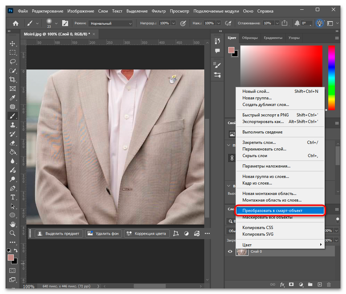This screenshot has height=294, width=346.
Task: Open the Фильтр menu
Action: click(x=158, y=11)
